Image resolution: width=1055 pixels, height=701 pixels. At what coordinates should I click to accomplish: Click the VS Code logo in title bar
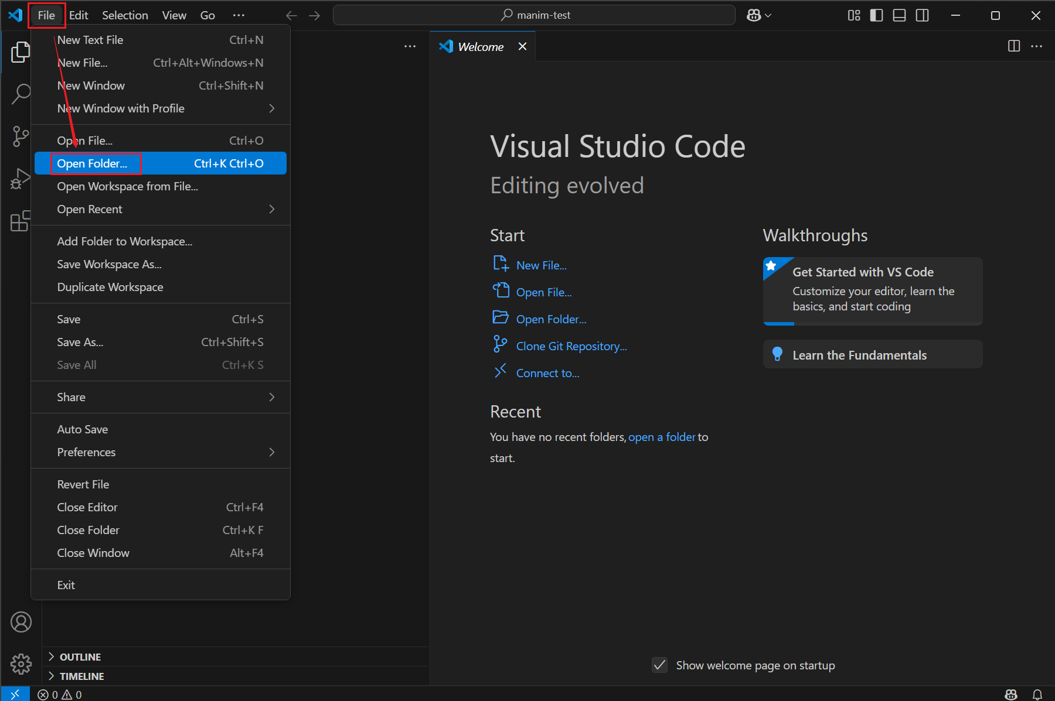point(15,15)
